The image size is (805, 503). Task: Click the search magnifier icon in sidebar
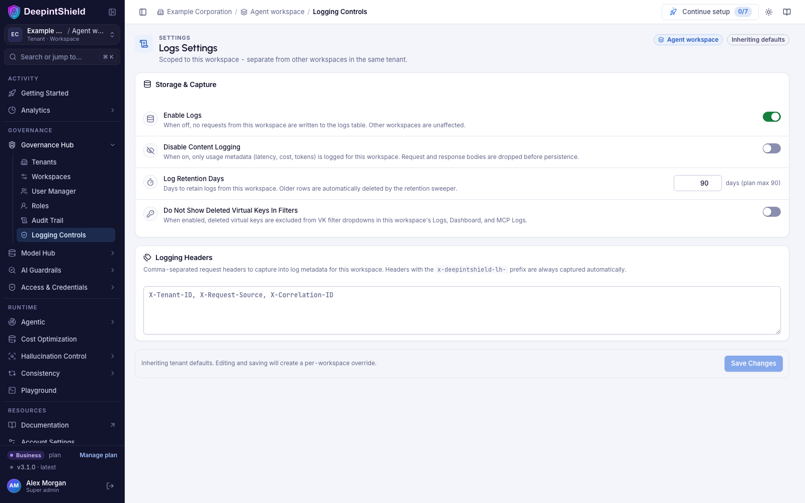pyautogui.click(x=13, y=57)
